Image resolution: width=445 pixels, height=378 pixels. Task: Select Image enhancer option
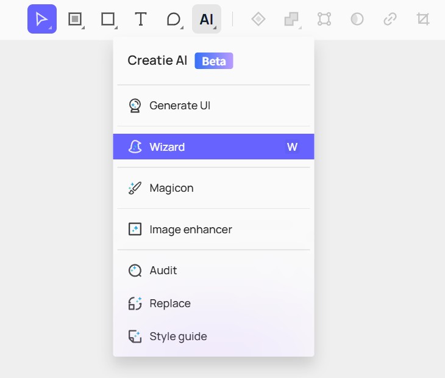coord(213,229)
